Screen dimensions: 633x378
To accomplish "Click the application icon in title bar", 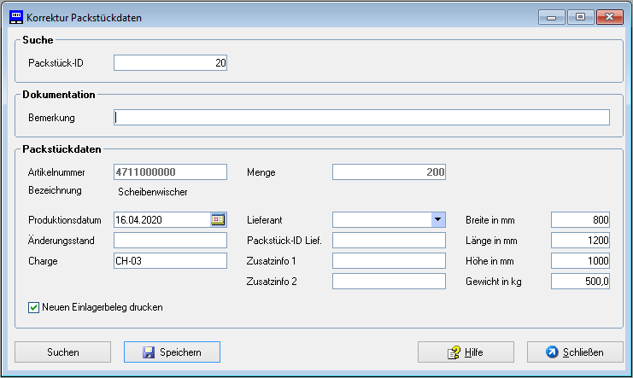I will pyautogui.click(x=15, y=17).
